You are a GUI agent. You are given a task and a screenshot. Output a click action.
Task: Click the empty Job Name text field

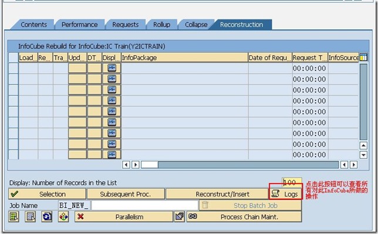[144, 205]
